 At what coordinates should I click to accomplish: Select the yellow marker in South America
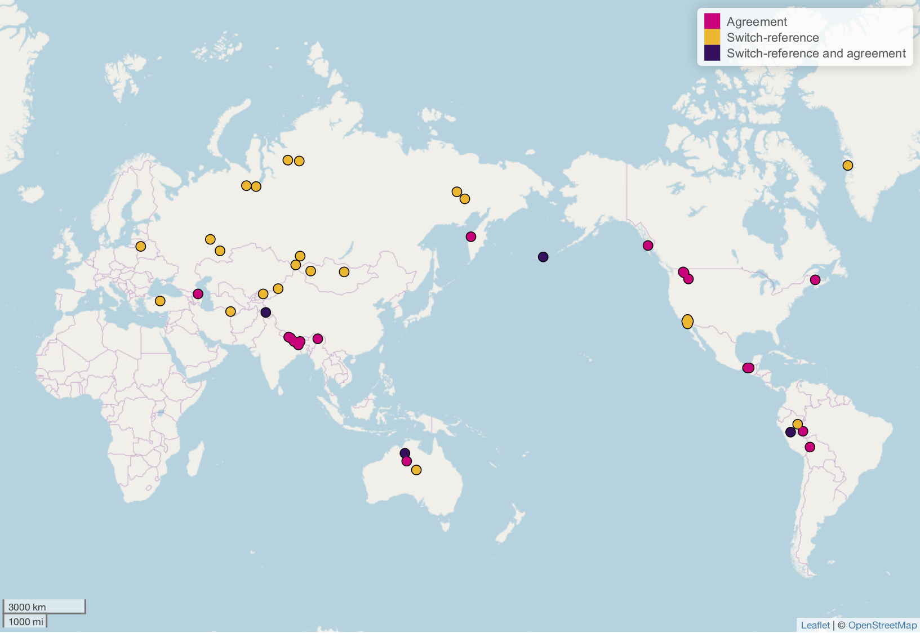point(797,424)
